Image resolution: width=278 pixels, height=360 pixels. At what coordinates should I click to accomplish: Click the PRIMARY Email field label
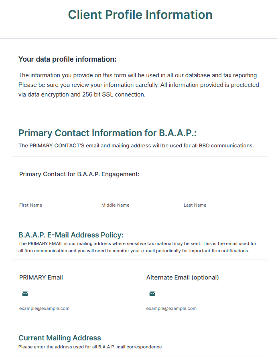pos(41,277)
